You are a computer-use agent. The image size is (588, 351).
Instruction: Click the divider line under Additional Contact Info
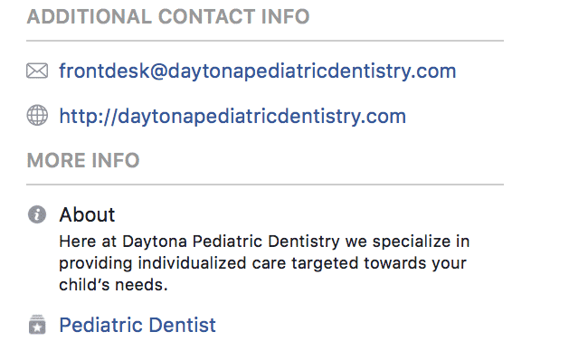pos(265,41)
